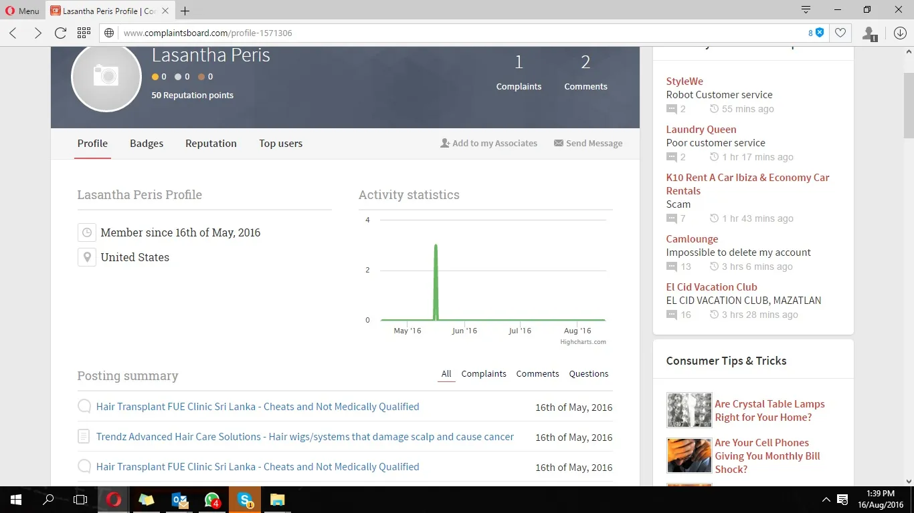Open Cell Phones Monthly Bill Shock article

(767, 456)
